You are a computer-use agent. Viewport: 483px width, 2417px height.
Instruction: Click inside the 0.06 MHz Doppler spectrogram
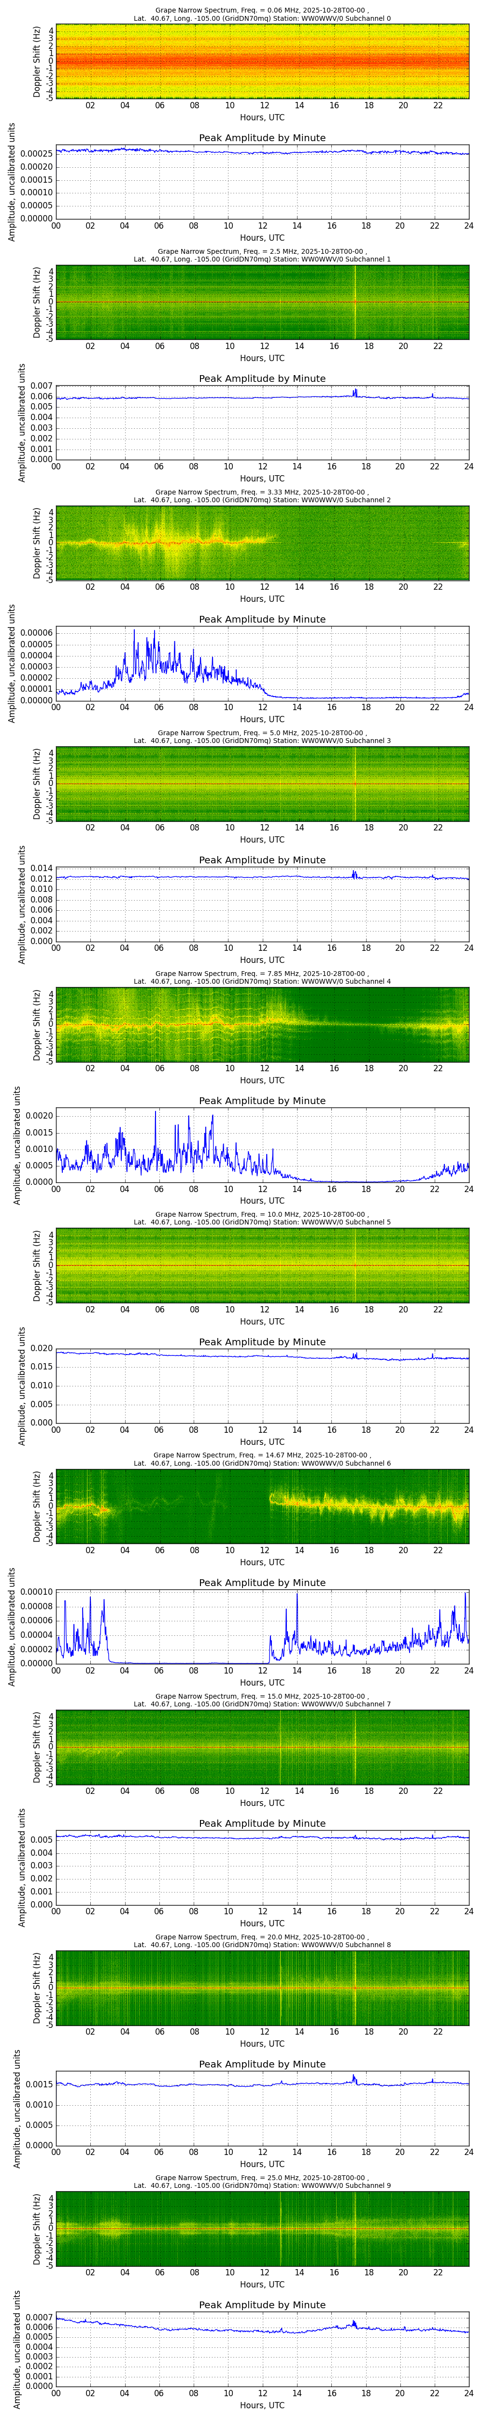pos(262,61)
